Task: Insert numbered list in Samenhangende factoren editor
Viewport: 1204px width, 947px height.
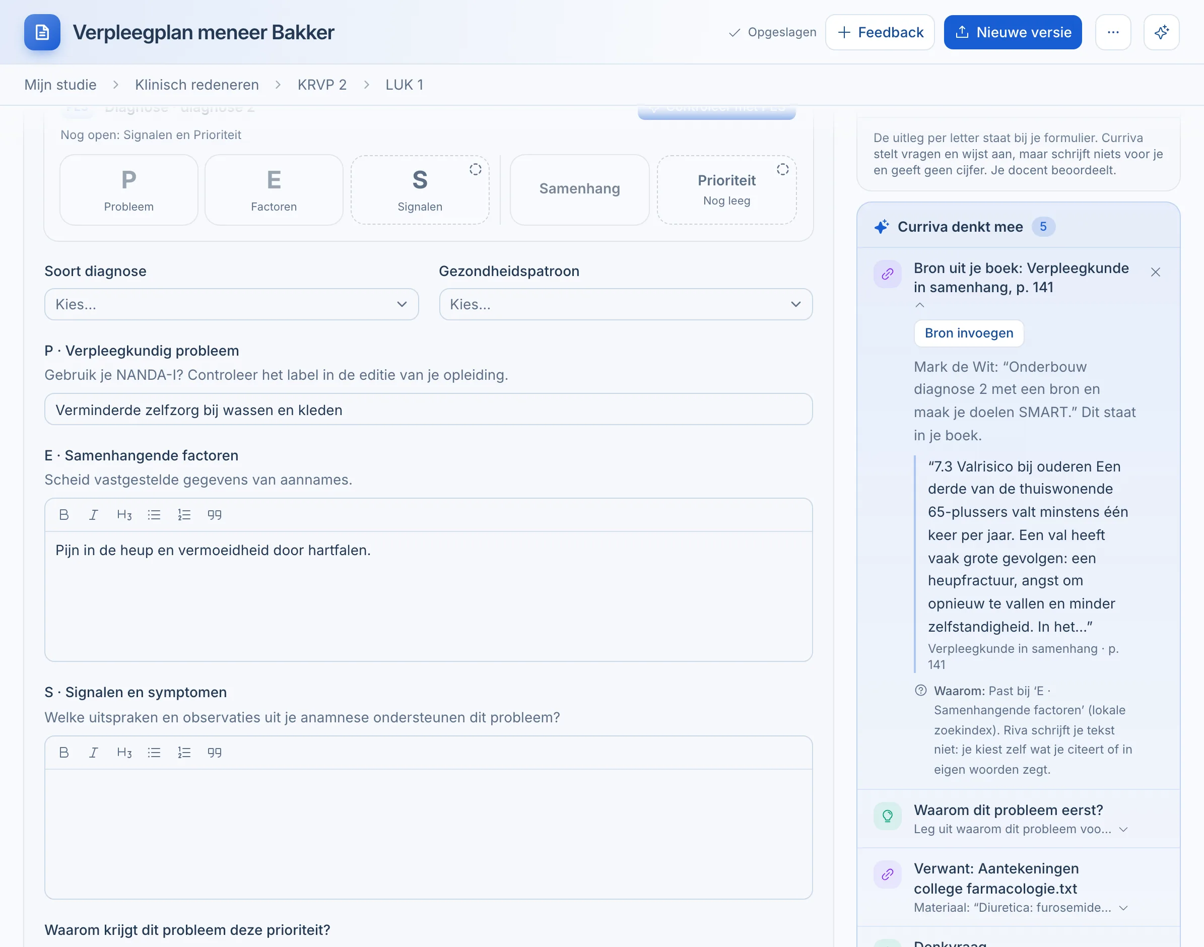Action: [x=184, y=514]
